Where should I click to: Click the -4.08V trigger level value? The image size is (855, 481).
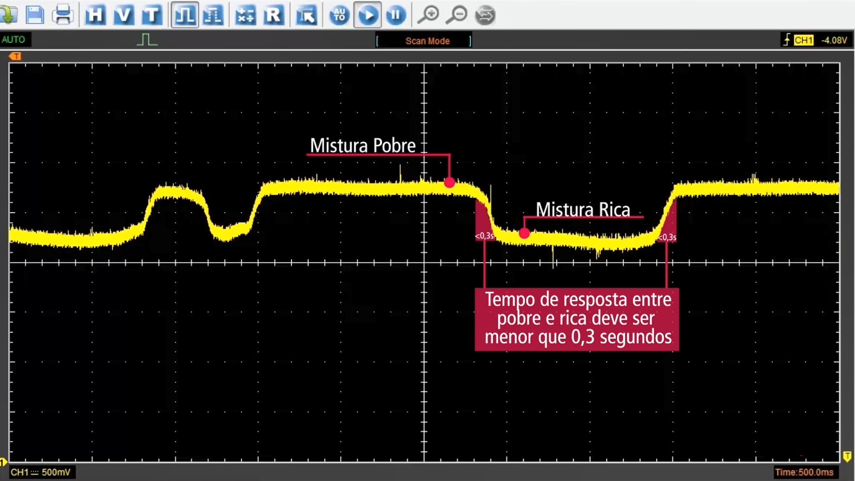834,40
